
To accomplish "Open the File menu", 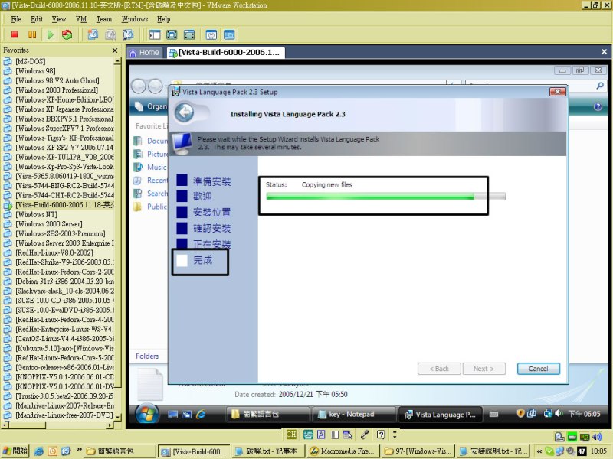I will tap(16, 19).
